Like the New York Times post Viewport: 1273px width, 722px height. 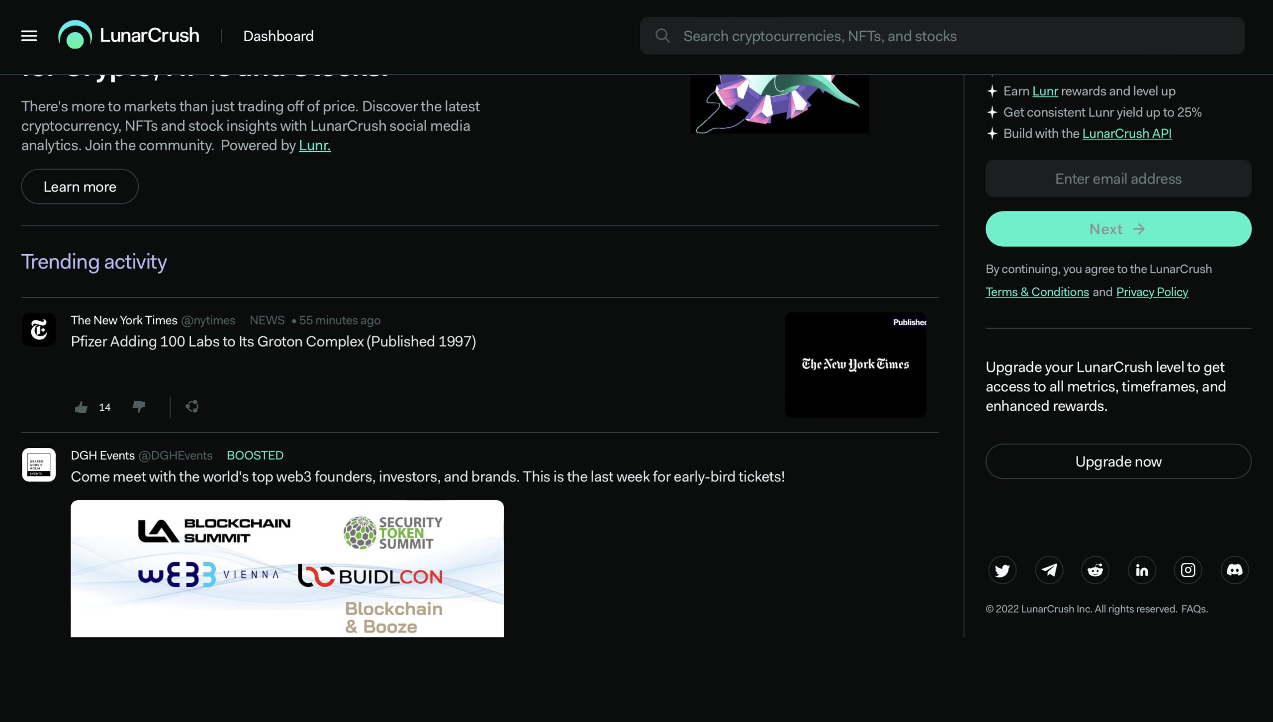click(81, 407)
